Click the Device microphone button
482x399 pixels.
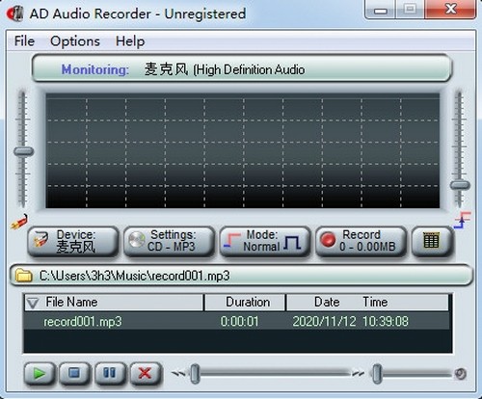tap(73, 242)
